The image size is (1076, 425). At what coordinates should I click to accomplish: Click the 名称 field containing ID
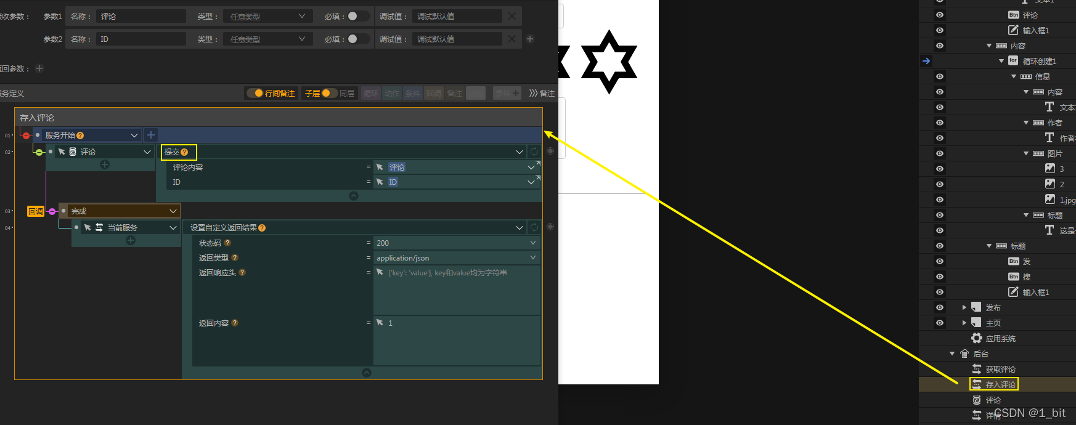[141, 39]
